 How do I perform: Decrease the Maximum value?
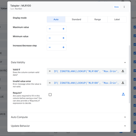click(x=50, y=29)
